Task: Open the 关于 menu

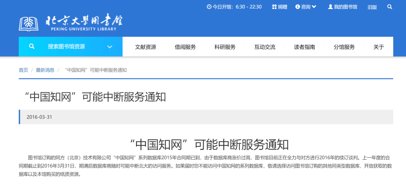Action: [379, 47]
